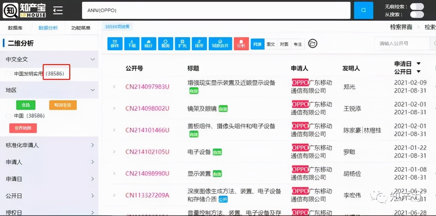This screenshot has height=216, width=436.
Task: Click title 镜架及眼镜
Action: point(202,108)
